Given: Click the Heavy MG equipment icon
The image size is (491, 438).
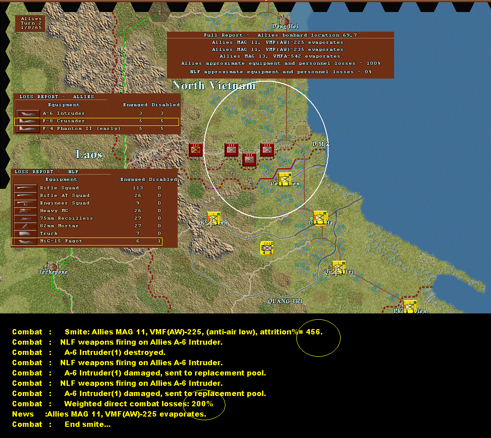Looking at the screenshot, I should pos(25,211).
